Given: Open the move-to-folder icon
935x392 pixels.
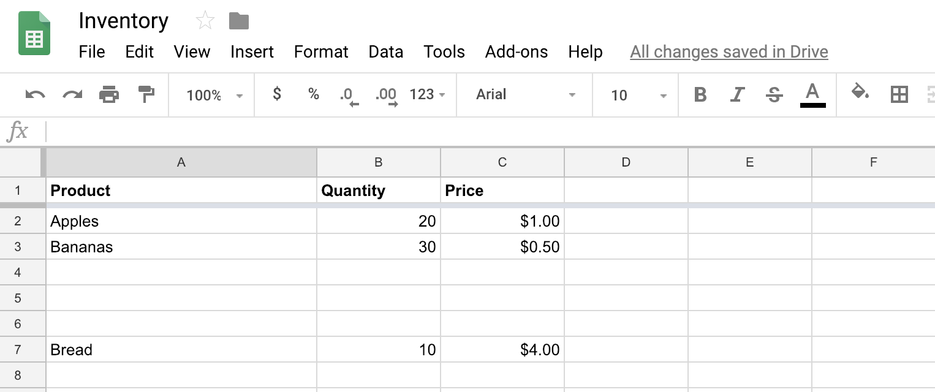Looking at the screenshot, I should [x=238, y=21].
